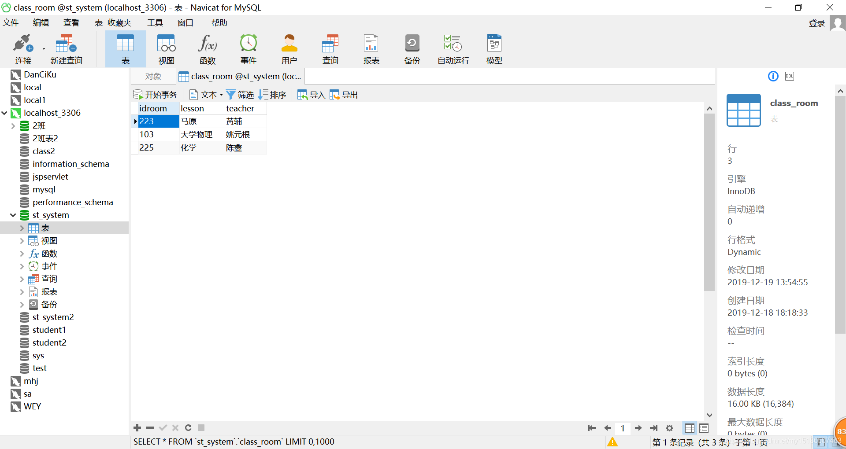The width and height of the screenshot is (846, 449).
Task: Select the cell containing 陈鑫
Action: 246,148
